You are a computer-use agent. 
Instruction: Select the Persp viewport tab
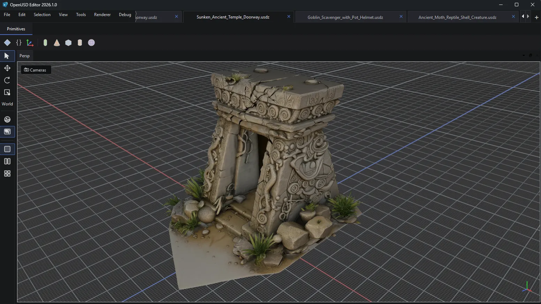(24, 56)
